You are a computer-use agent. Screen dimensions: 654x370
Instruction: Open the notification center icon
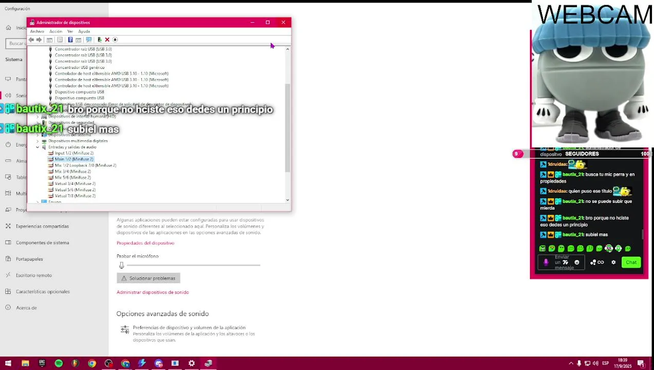[641, 363]
